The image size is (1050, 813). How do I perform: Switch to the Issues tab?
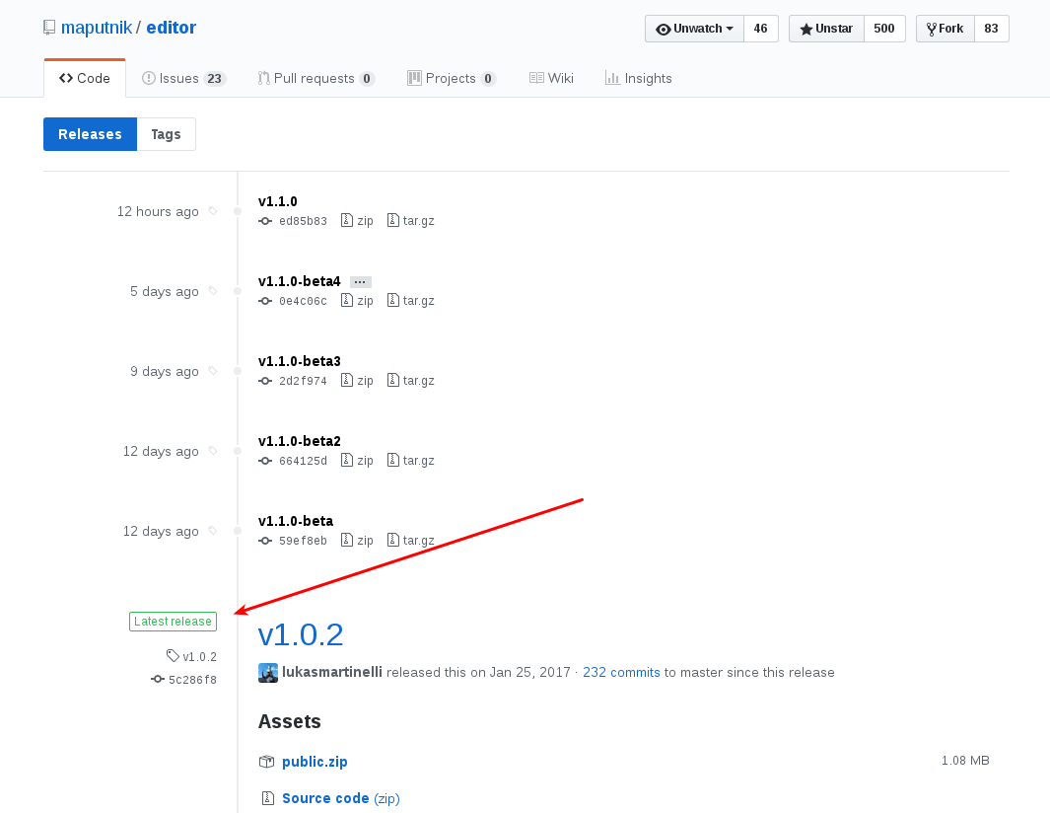tap(183, 77)
